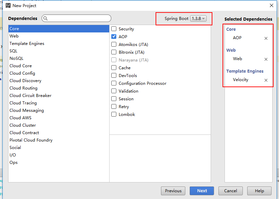
Task: Toggle disabled Narayana (JTA) checkbox
Action: 114,60
